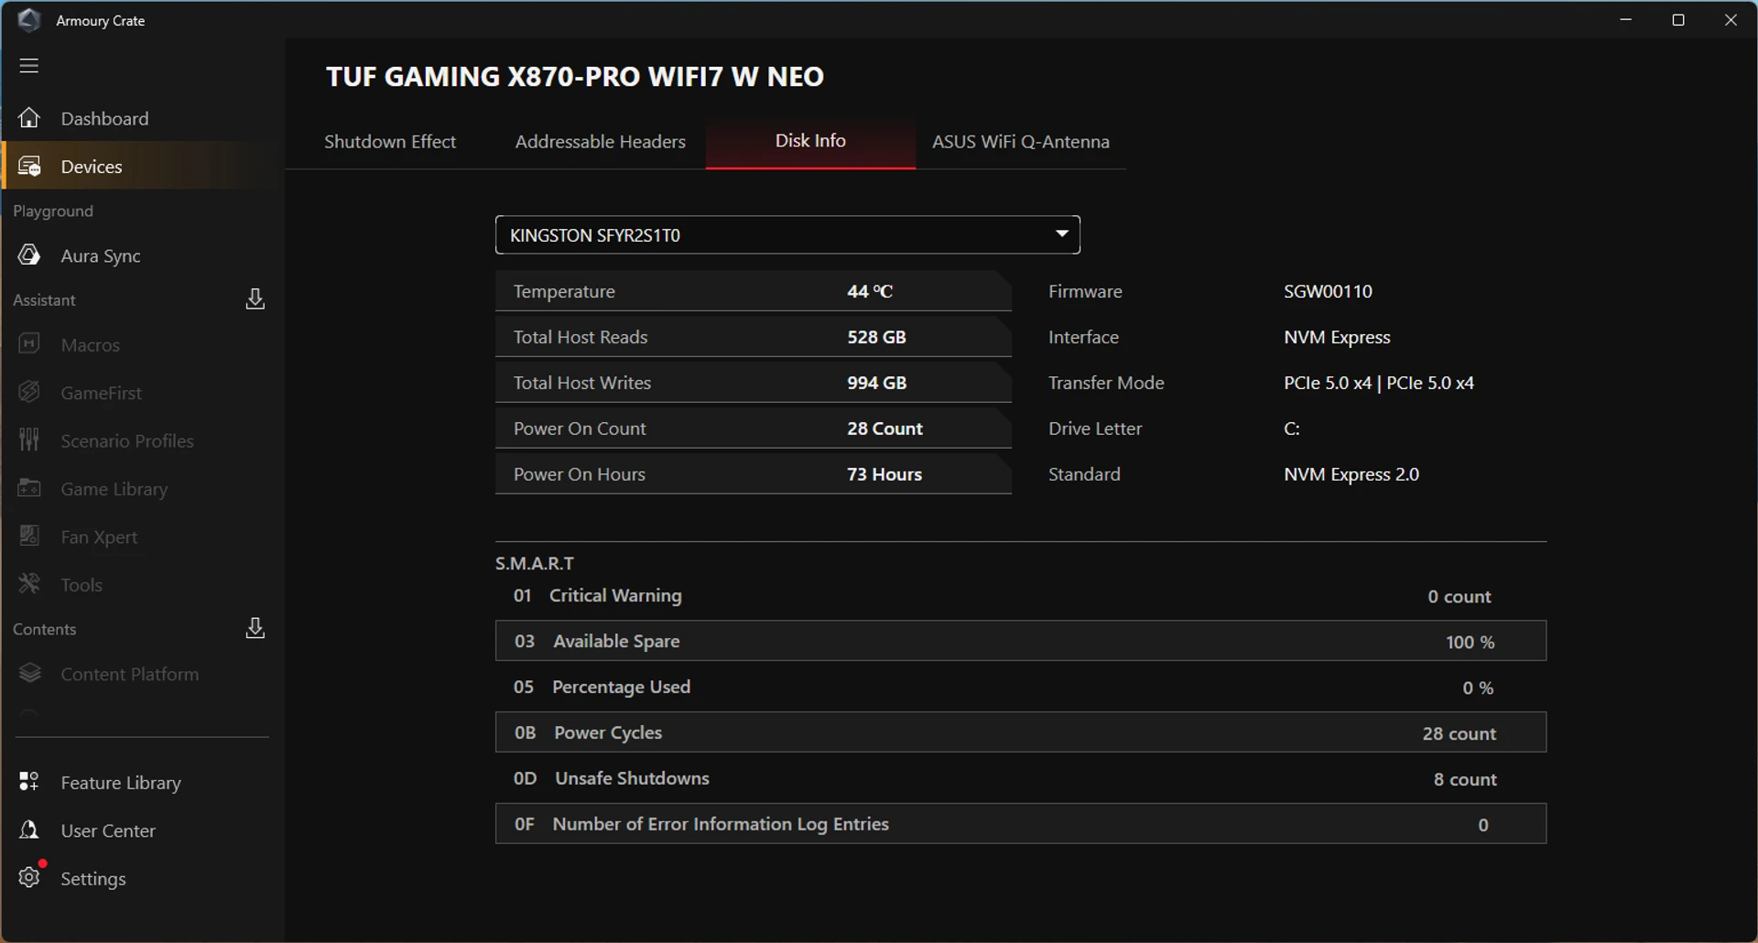Toggle the hamburger menu icon
Image resolution: width=1758 pixels, height=943 pixels.
(29, 65)
